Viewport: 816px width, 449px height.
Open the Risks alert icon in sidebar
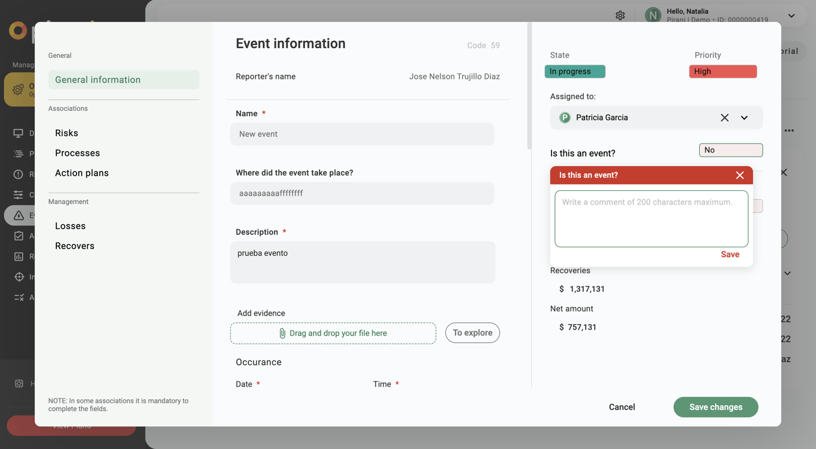click(18, 174)
